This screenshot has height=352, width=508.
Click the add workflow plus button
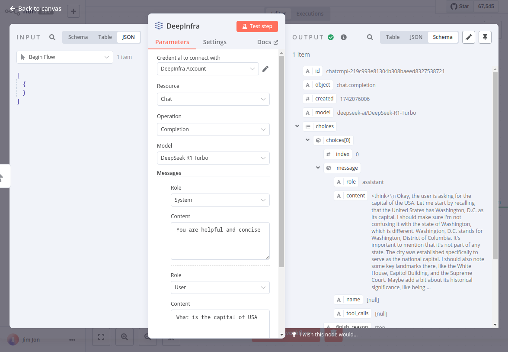coord(73,11)
